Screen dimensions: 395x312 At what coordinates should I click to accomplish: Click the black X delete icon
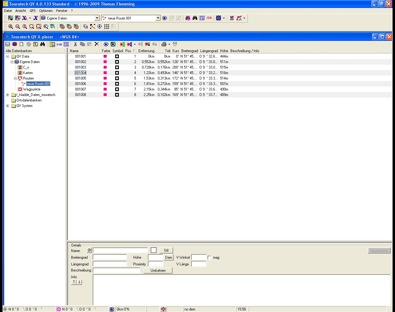pyautogui.click(x=97, y=44)
